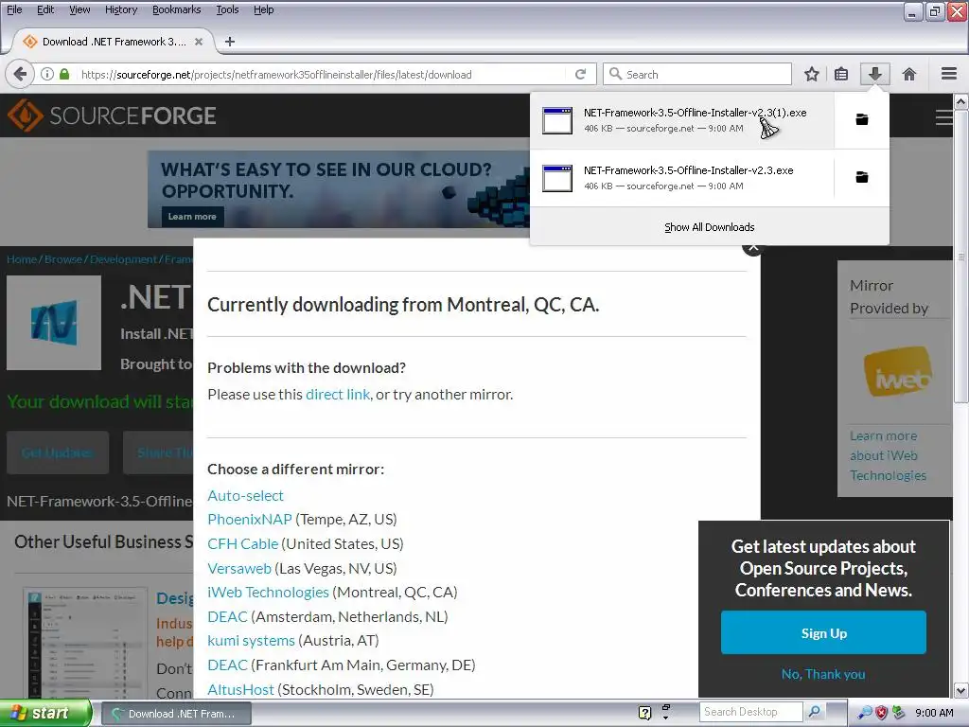This screenshot has height=727, width=969.
Task: Click the desktop search magnifier icon
Action: tap(815, 712)
